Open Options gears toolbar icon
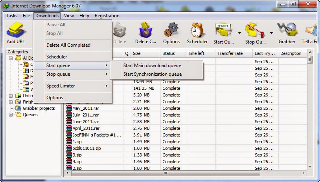The height and width of the screenshot is (182, 320). (x=171, y=30)
